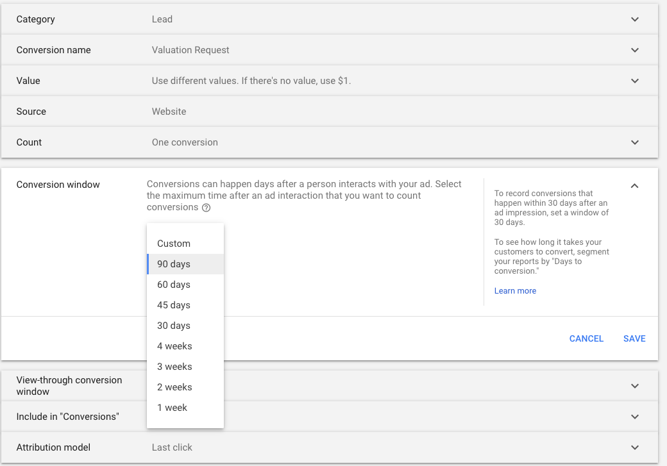Viewport: 667px width, 466px height.
Task: Expand the Category row
Action: coord(634,19)
